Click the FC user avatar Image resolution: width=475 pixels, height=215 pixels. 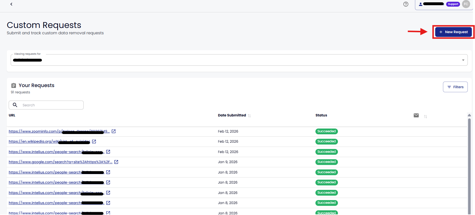click(x=466, y=4)
